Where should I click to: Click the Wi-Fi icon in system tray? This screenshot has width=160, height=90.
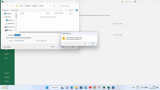pos(141,87)
